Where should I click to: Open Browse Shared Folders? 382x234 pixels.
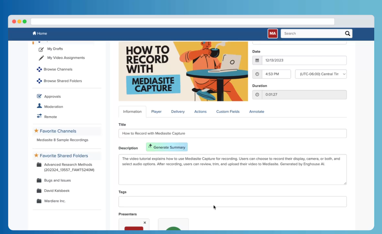pyautogui.click(x=63, y=81)
